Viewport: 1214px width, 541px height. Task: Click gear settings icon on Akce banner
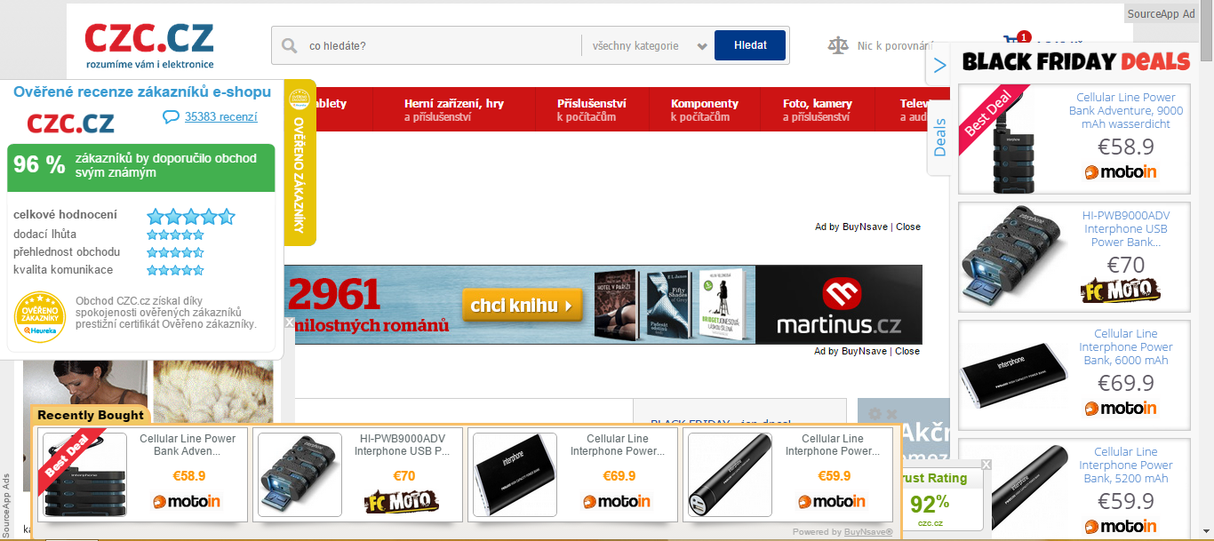tap(875, 414)
